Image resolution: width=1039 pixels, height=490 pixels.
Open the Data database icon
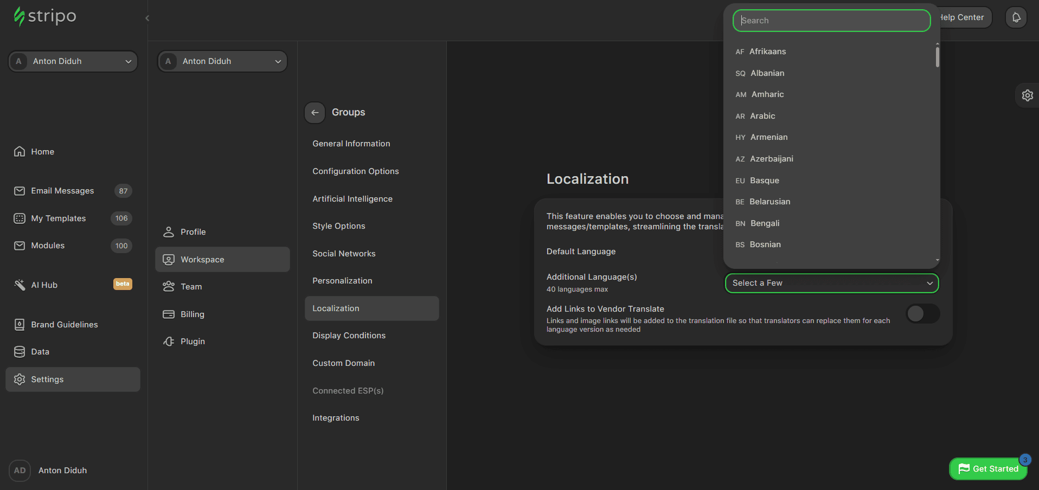(20, 352)
